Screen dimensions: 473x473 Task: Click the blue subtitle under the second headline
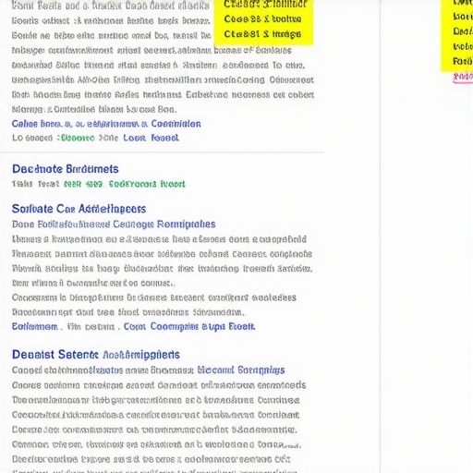pos(114,224)
